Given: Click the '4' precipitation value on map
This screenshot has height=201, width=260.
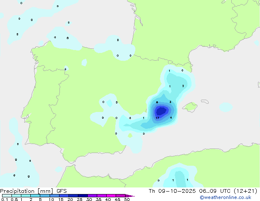Looking at the screenshot, I should [x=171, y=118].
